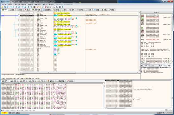
Task: Click the Pause execution toolbar icon
Action: 13,7
